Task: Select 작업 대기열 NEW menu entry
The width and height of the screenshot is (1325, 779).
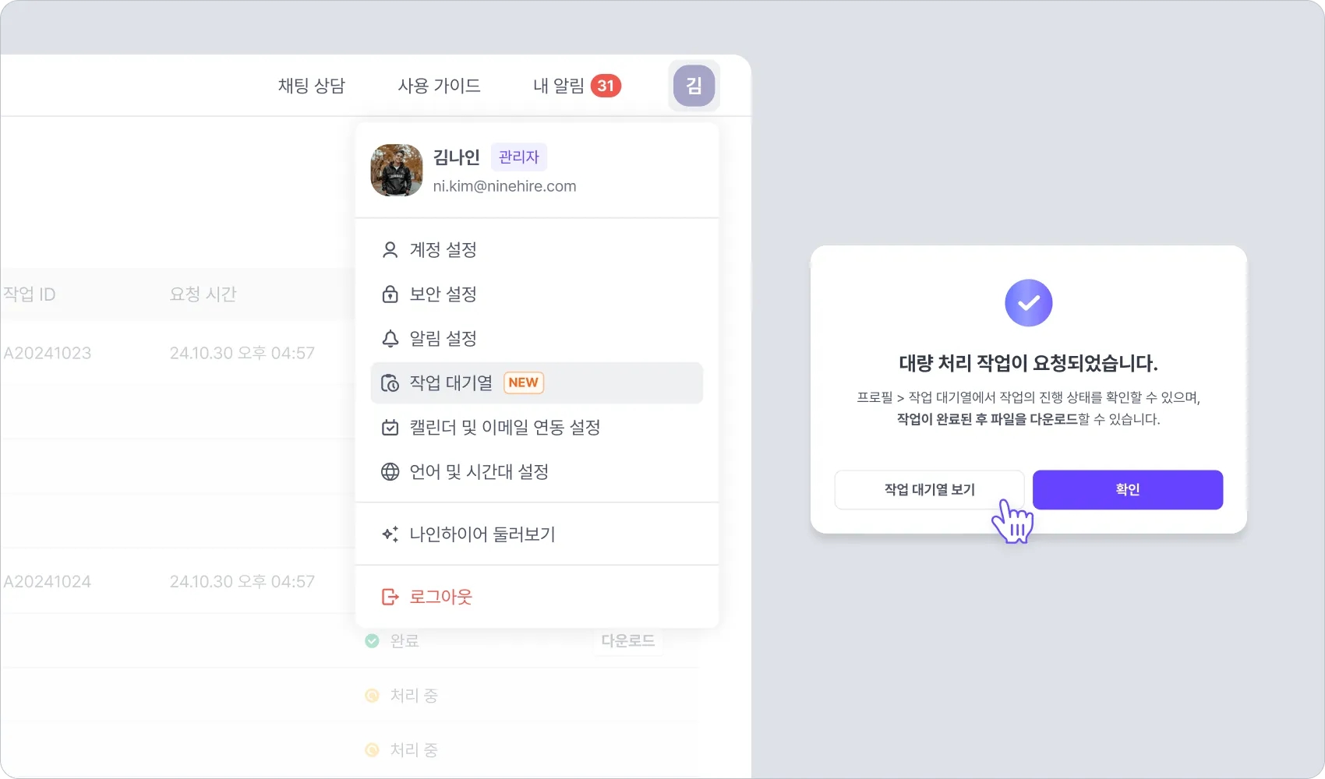Action: coord(537,383)
